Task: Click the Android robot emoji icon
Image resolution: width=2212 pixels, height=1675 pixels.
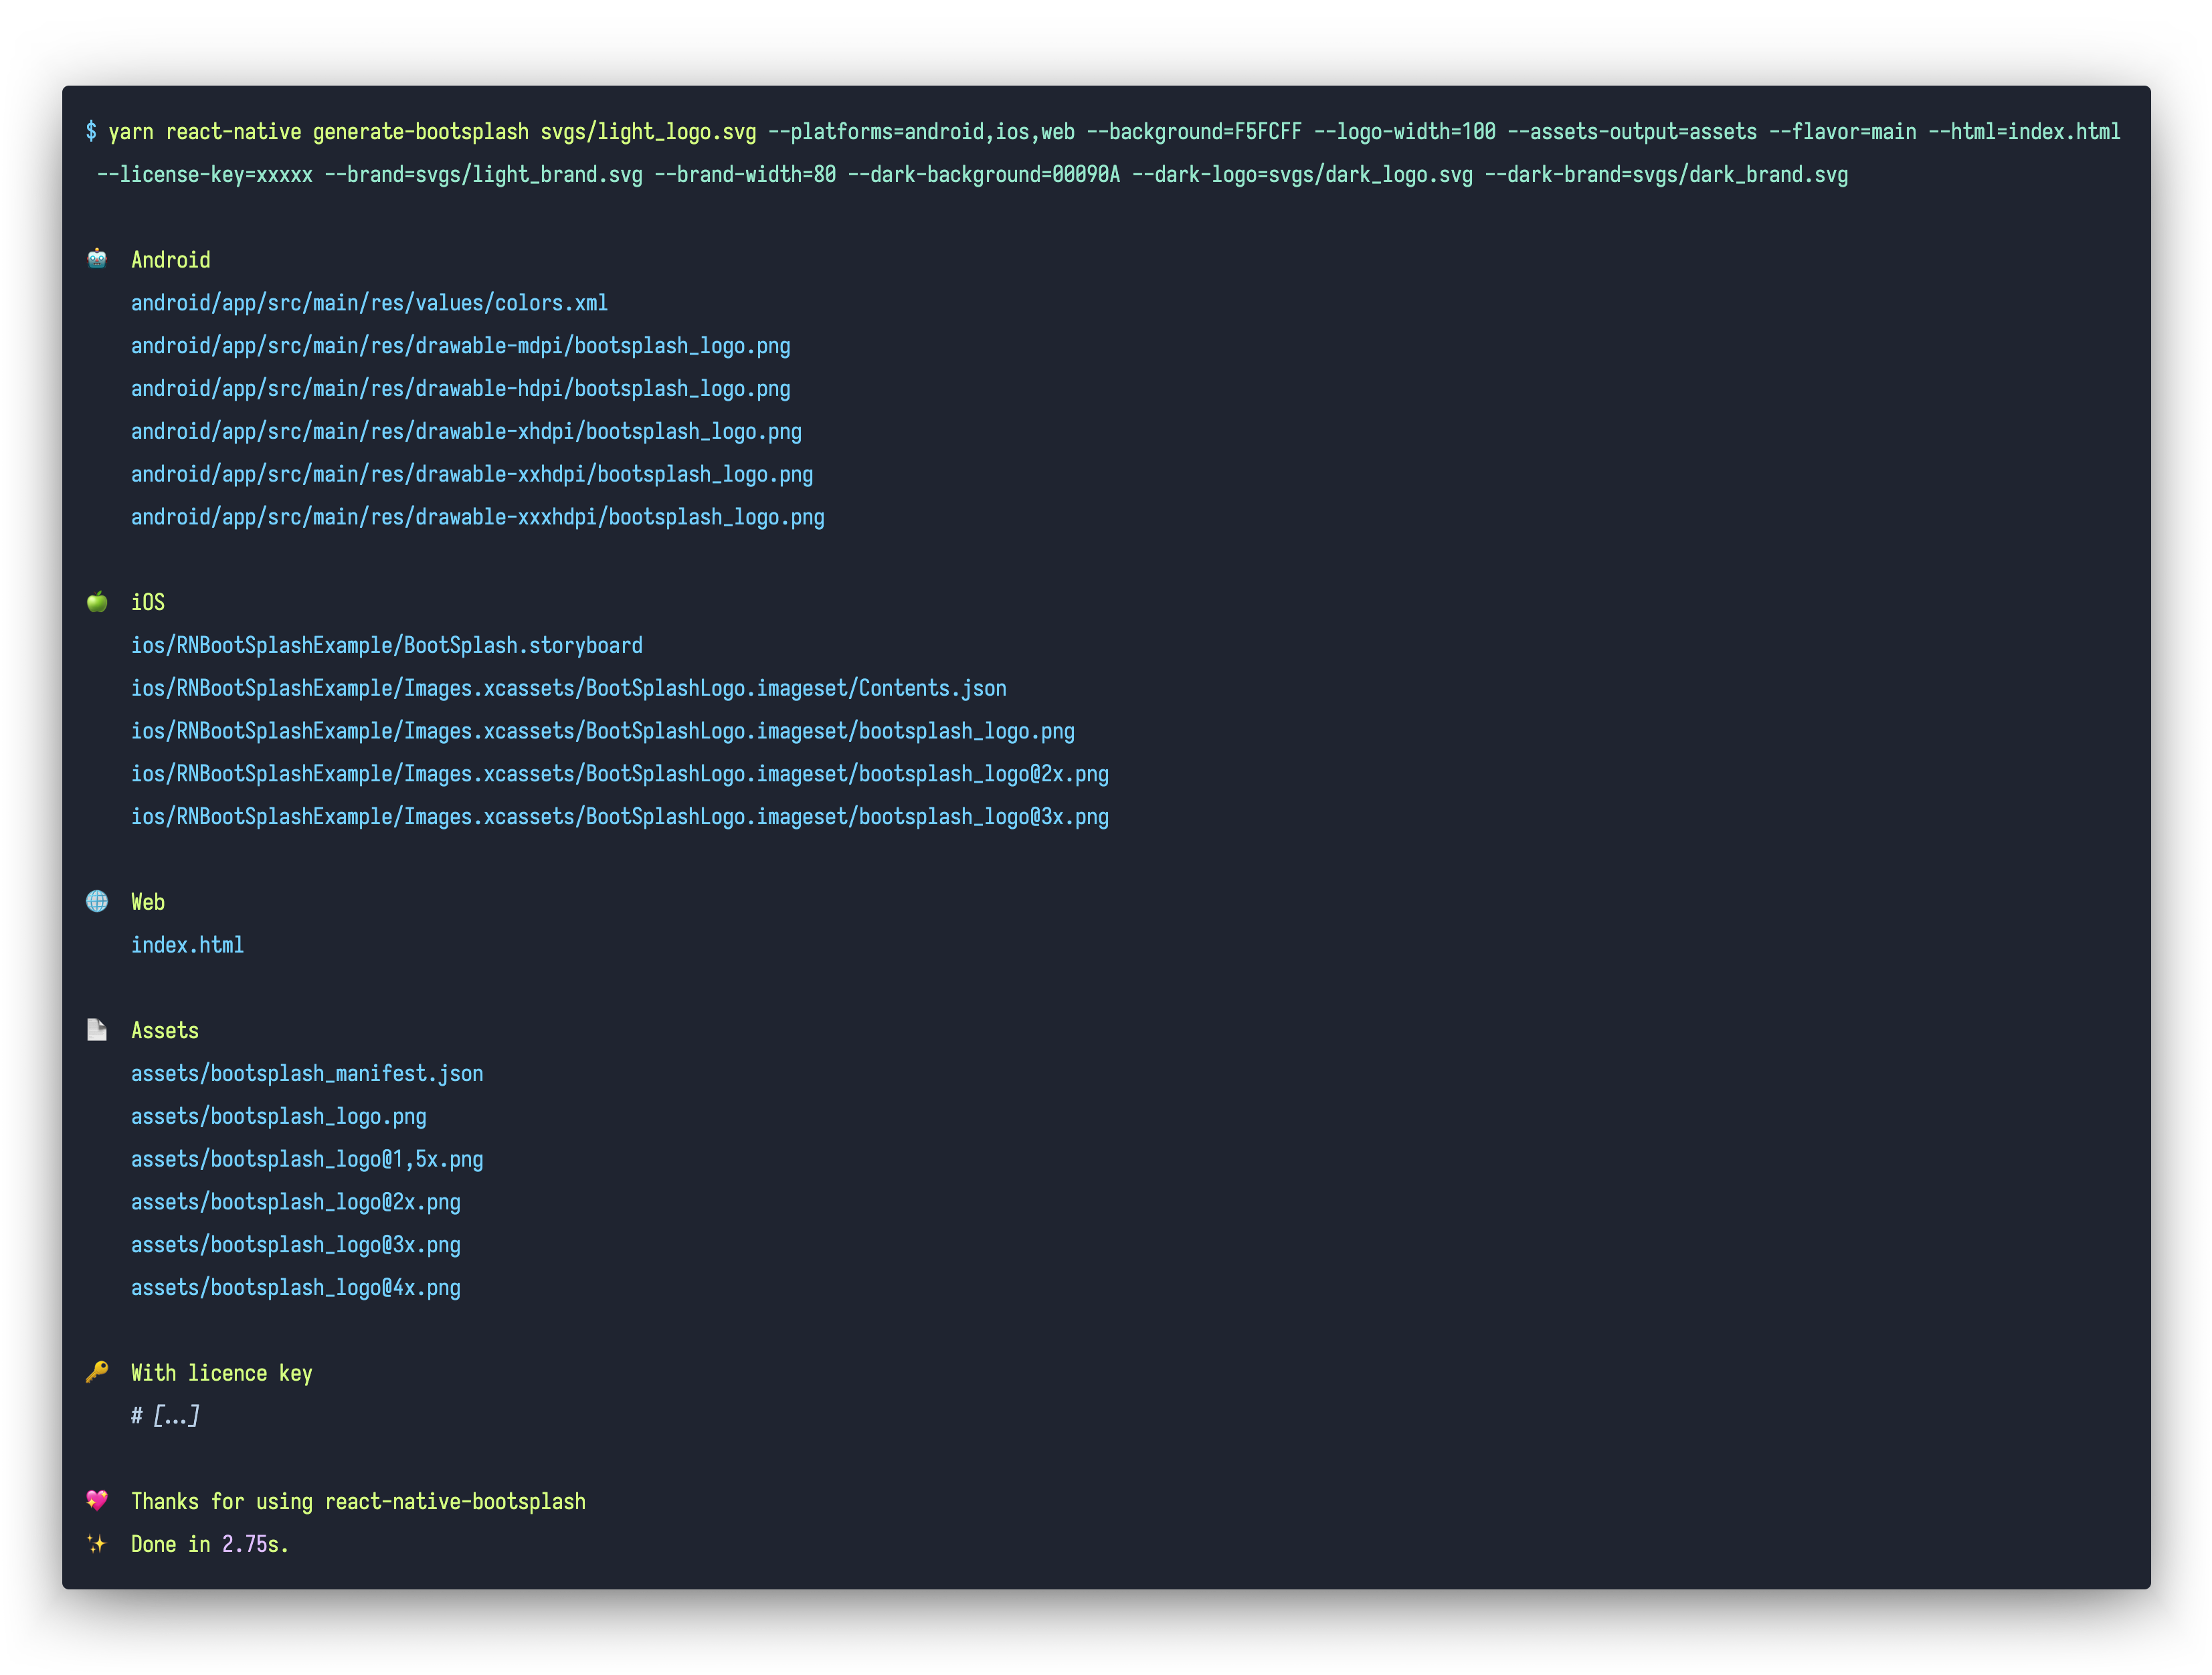Action: [x=97, y=259]
